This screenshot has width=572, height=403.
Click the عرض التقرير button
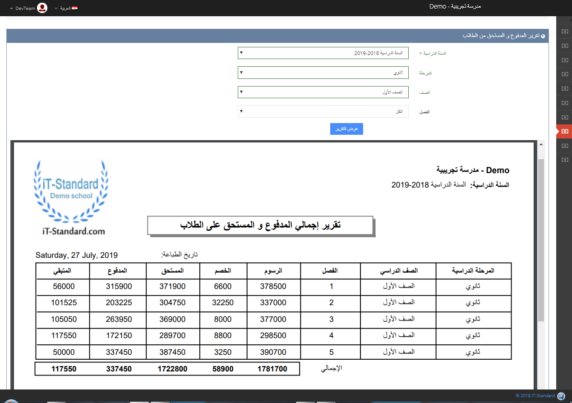coord(346,129)
